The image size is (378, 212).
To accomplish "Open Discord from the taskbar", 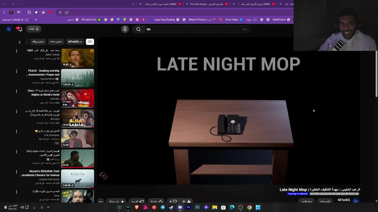I will 180,207.
